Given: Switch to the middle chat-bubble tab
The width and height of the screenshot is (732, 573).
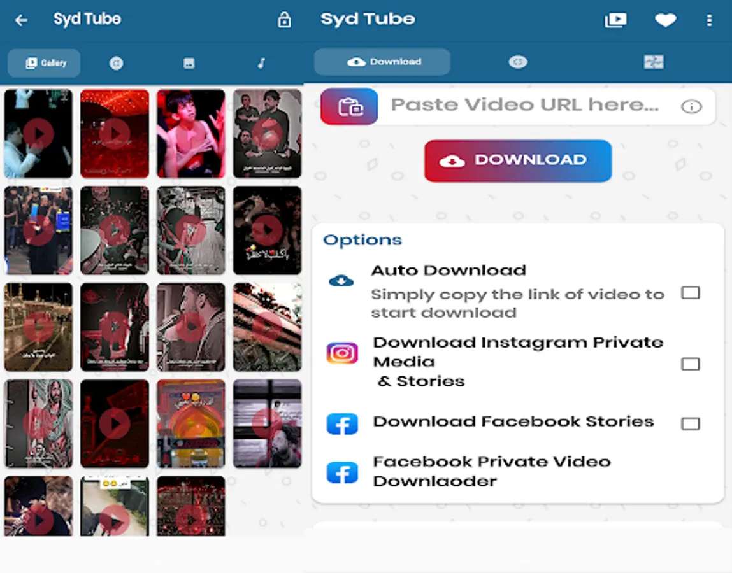Looking at the screenshot, I should 518,62.
